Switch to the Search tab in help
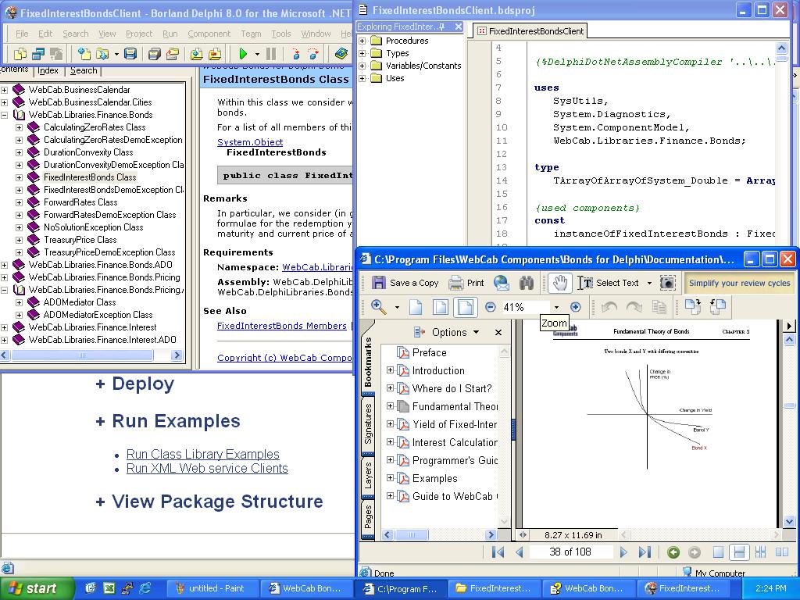This screenshot has width=800, height=600. pos(84,70)
